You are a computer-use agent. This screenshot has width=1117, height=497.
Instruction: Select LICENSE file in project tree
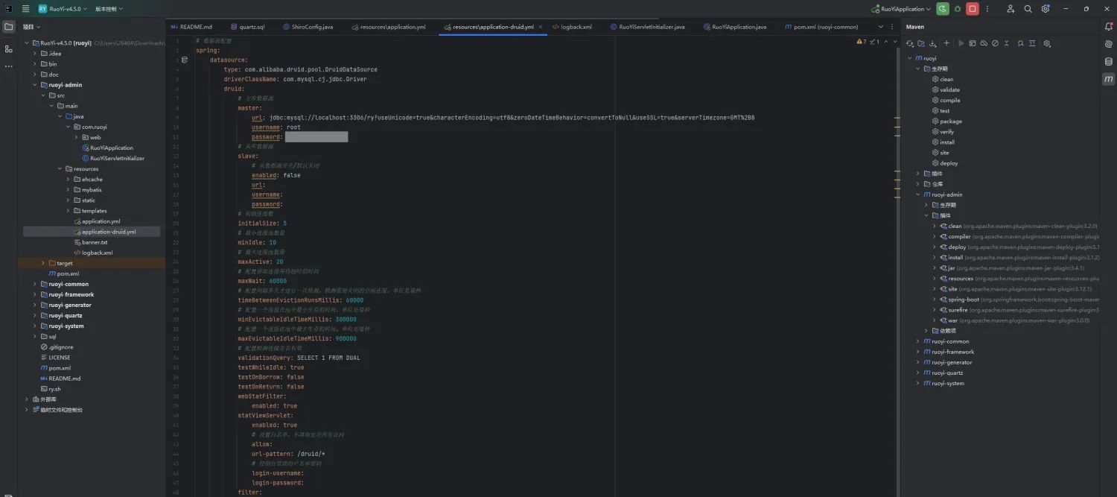(x=55, y=358)
